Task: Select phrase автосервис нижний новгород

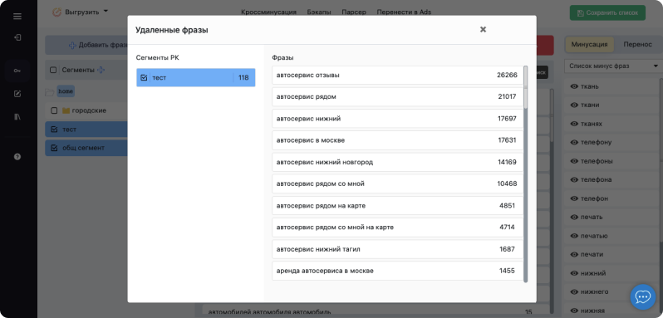Action: [x=397, y=162]
